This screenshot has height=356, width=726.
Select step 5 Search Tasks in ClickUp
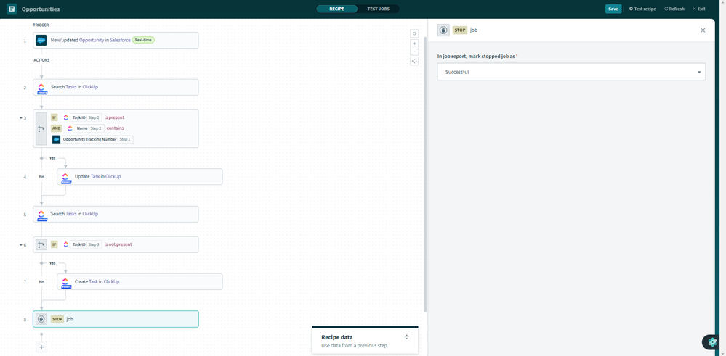[116, 214]
